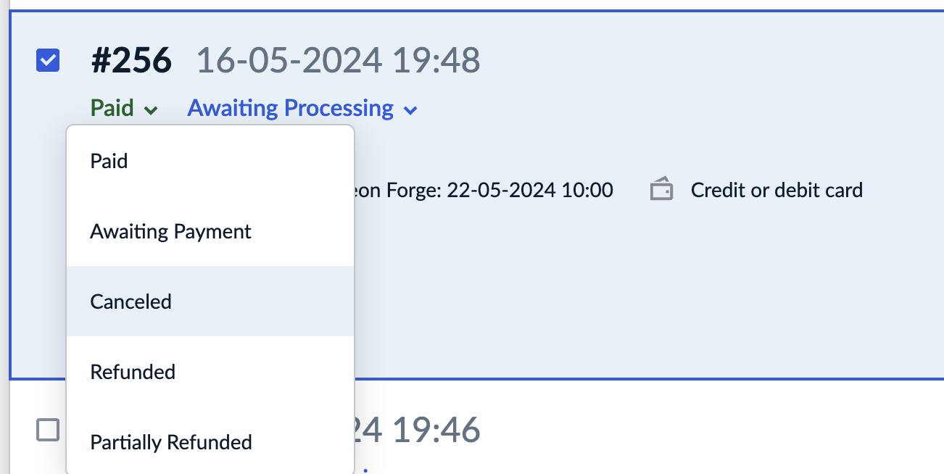The height and width of the screenshot is (474, 944).
Task: Click the chevron arrow beside Awaiting Processing
Action: [410, 110]
